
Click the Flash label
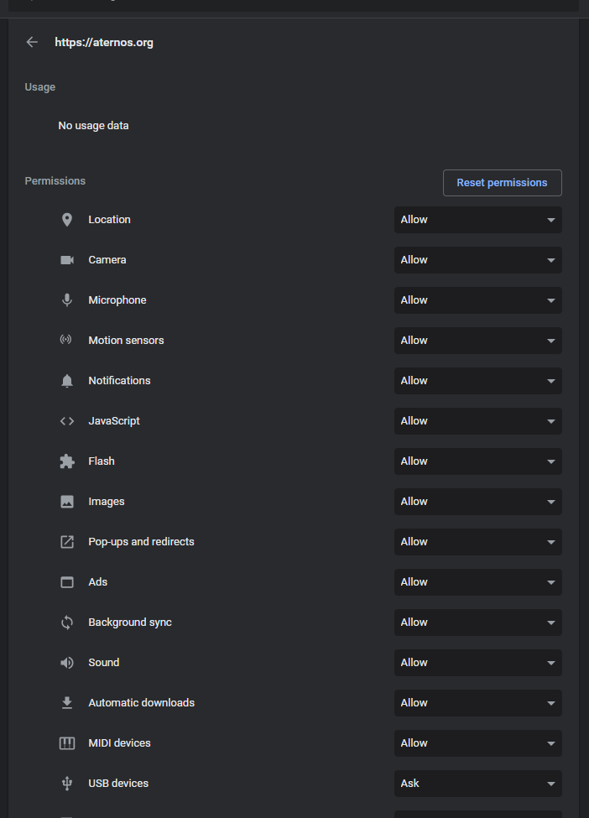click(x=102, y=461)
